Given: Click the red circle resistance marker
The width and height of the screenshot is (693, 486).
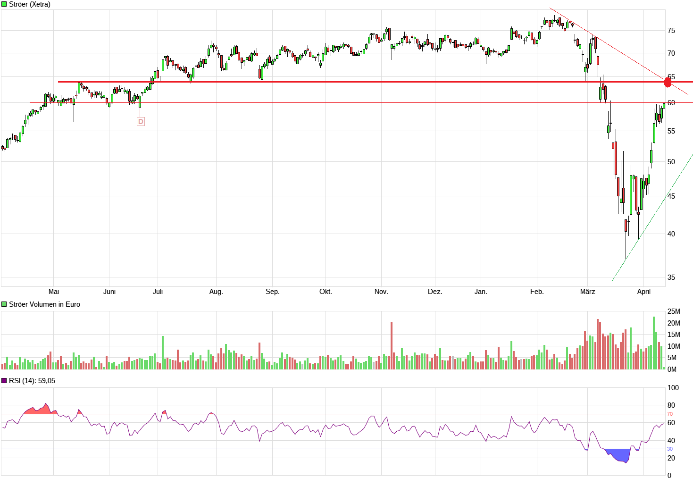Looking at the screenshot, I should point(668,82).
